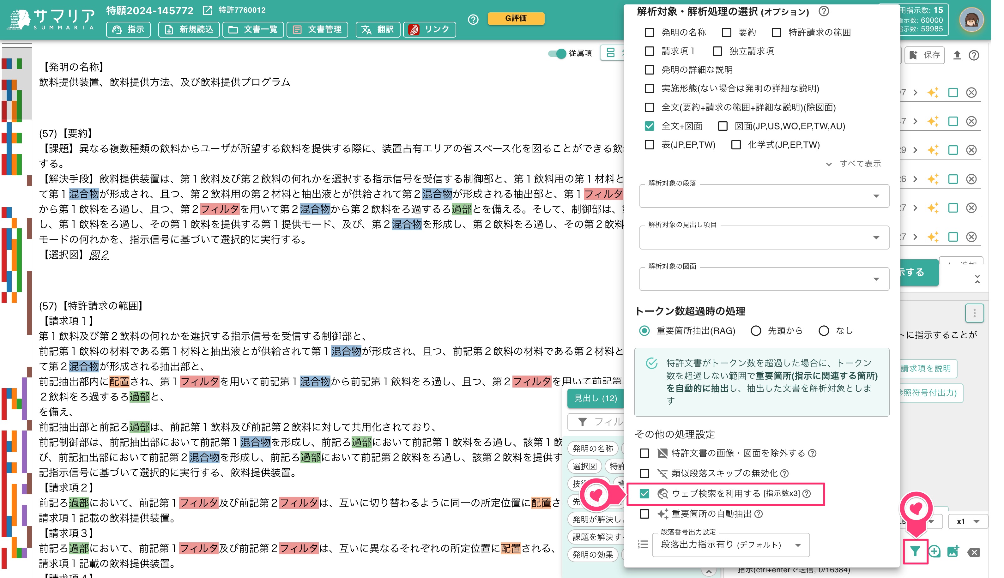Click the double-chevron collapse icon
This screenshot has height=578, width=1004.
(977, 279)
